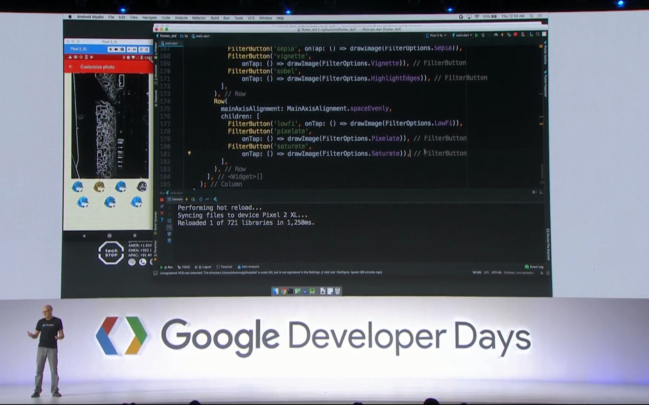
Task: Click the hot restart icon in Console toolbar
Action: 193,199
